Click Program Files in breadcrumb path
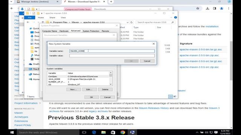The width and height of the screenshot is (241, 135). (x=60, y=22)
